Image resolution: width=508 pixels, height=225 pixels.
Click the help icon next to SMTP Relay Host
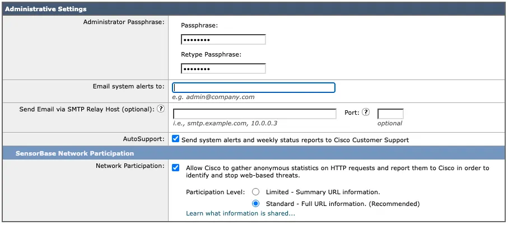(x=161, y=109)
